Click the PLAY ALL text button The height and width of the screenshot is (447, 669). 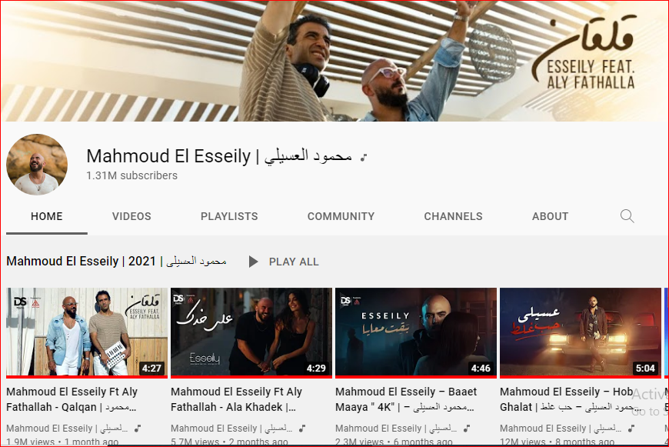pyautogui.click(x=294, y=262)
